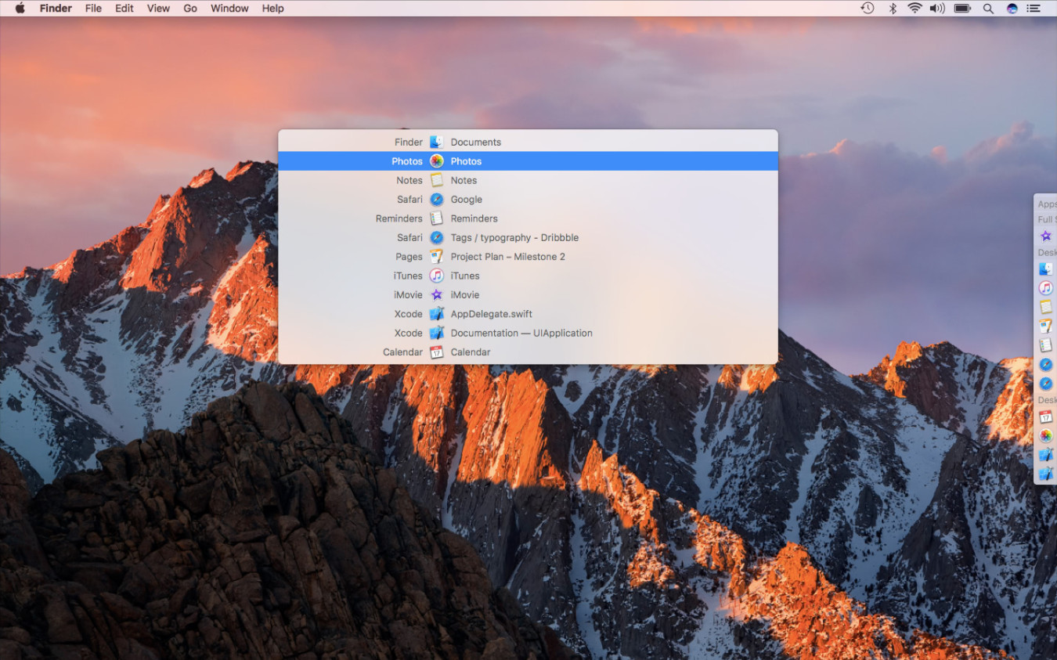The height and width of the screenshot is (660, 1057).
Task: Open the Apple menu
Action: coord(20,8)
